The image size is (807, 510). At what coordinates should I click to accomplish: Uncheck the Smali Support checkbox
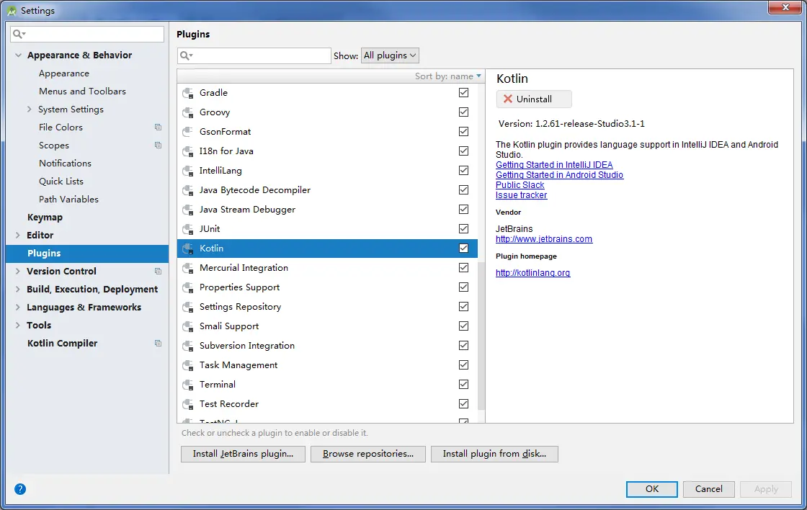(464, 326)
